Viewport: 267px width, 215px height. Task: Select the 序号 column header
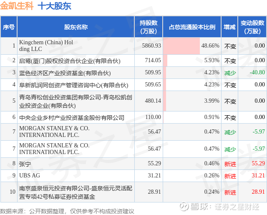tap(9, 27)
